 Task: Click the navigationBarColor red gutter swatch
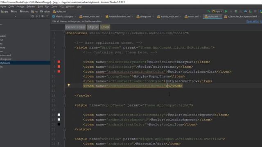point(59,71)
